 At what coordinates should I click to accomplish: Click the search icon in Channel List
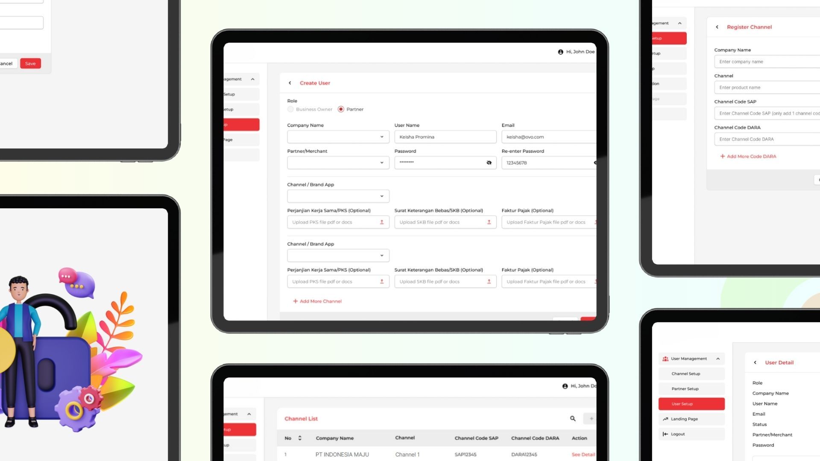pyautogui.click(x=573, y=418)
